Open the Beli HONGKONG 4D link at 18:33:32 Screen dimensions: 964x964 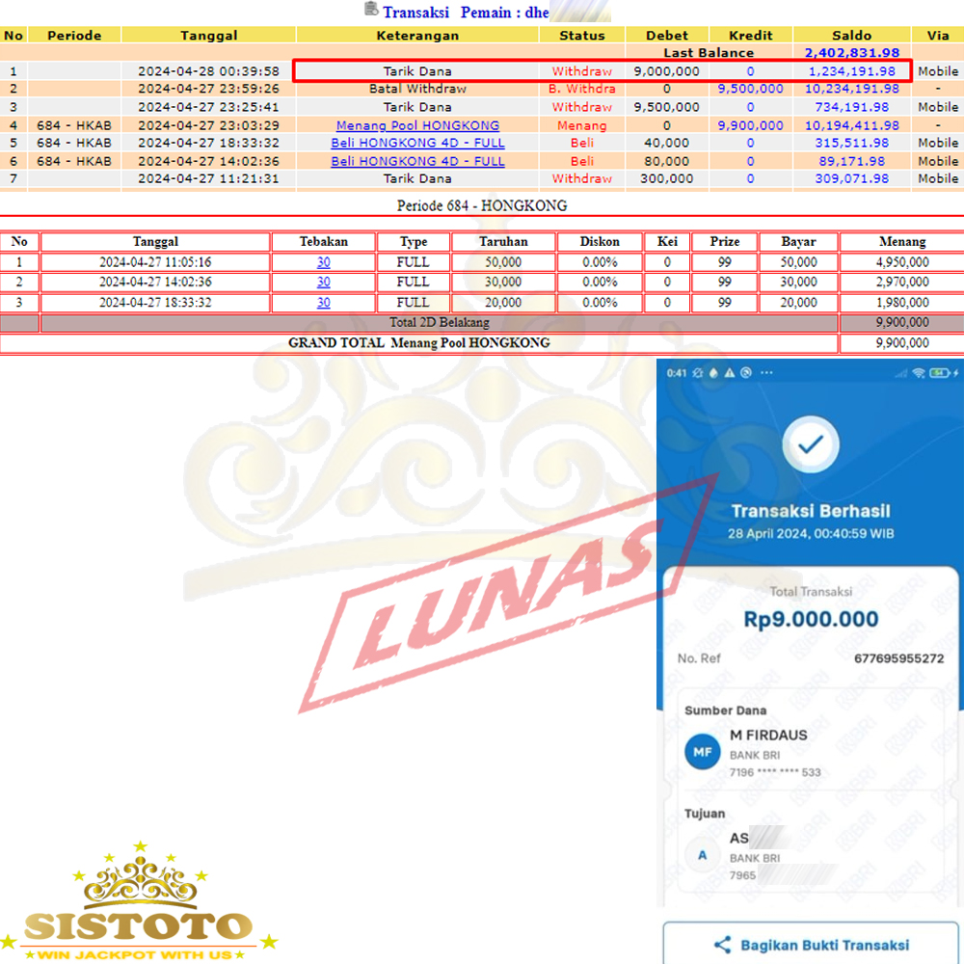point(417,143)
